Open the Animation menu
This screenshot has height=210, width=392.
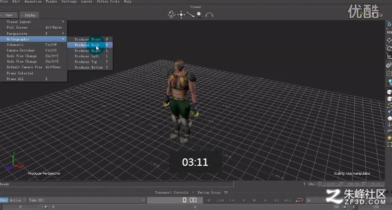point(33,1)
